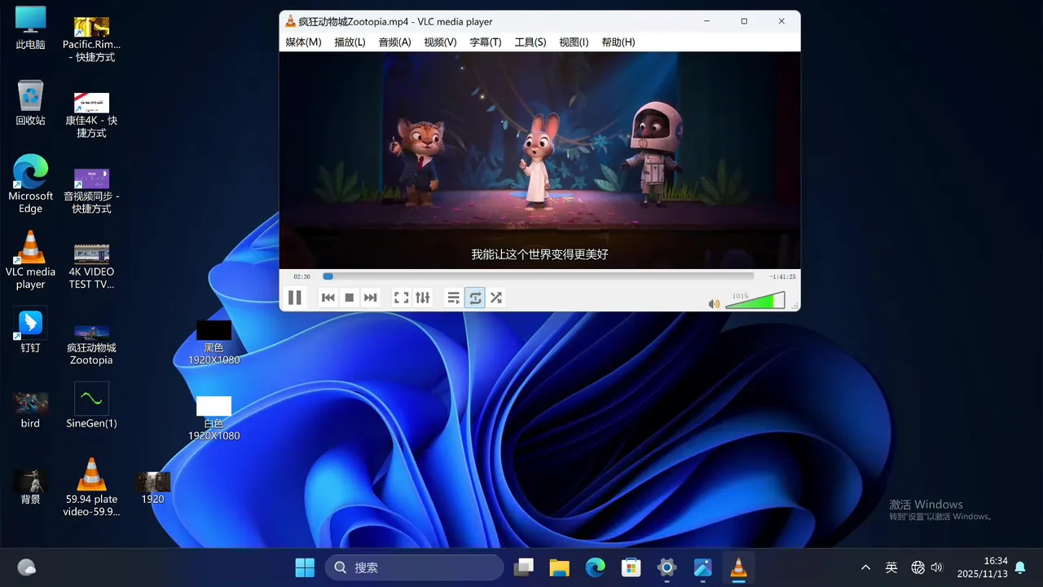Select 音视频同步 shortcut on desktop

point(91,191)
